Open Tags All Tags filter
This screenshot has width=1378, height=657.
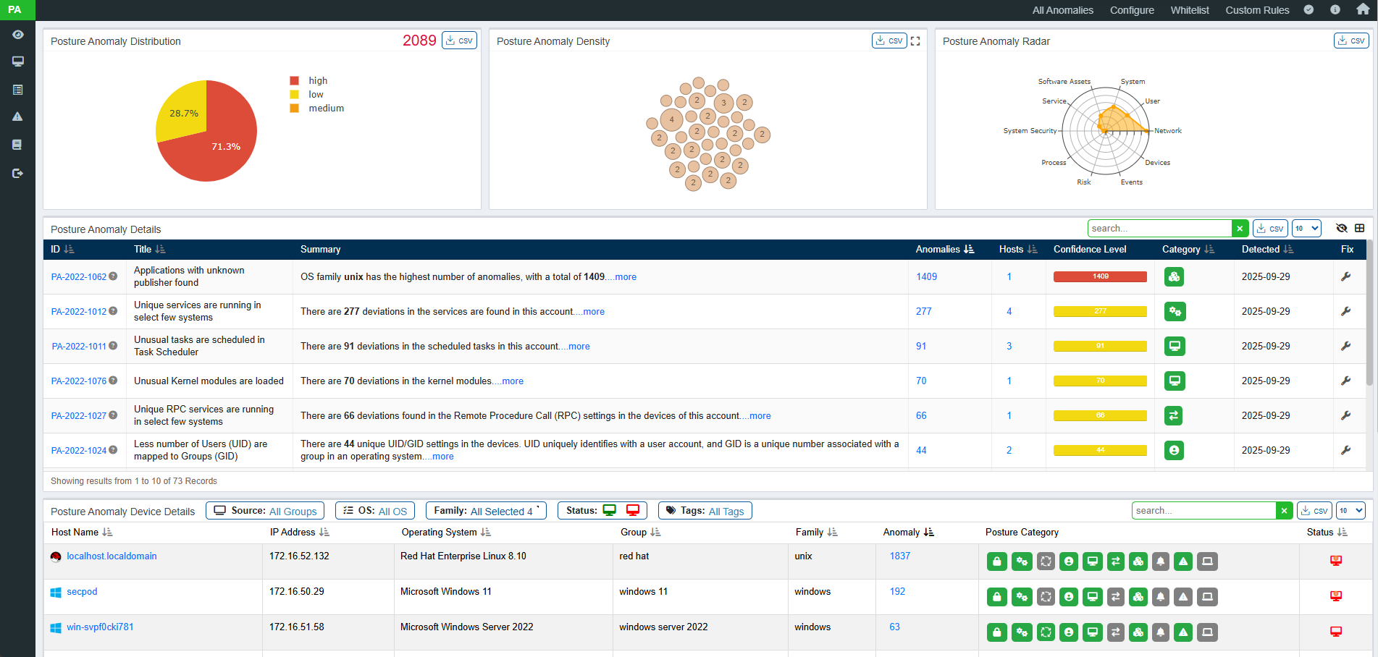705,511
